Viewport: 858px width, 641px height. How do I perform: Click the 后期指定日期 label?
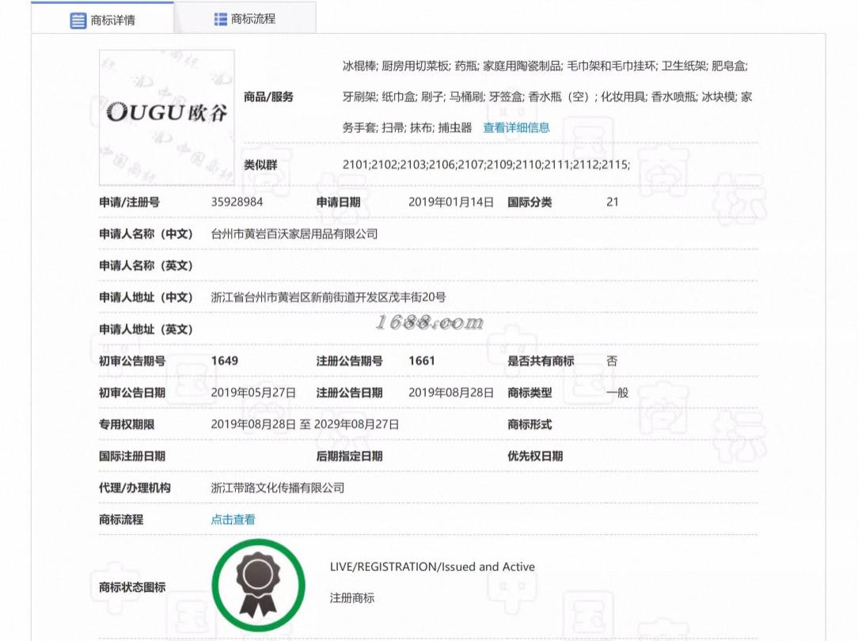click(349, 456)
